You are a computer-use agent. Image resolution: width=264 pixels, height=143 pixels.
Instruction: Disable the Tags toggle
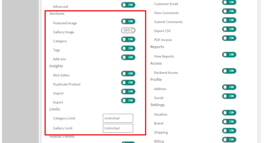coord(128,48)
